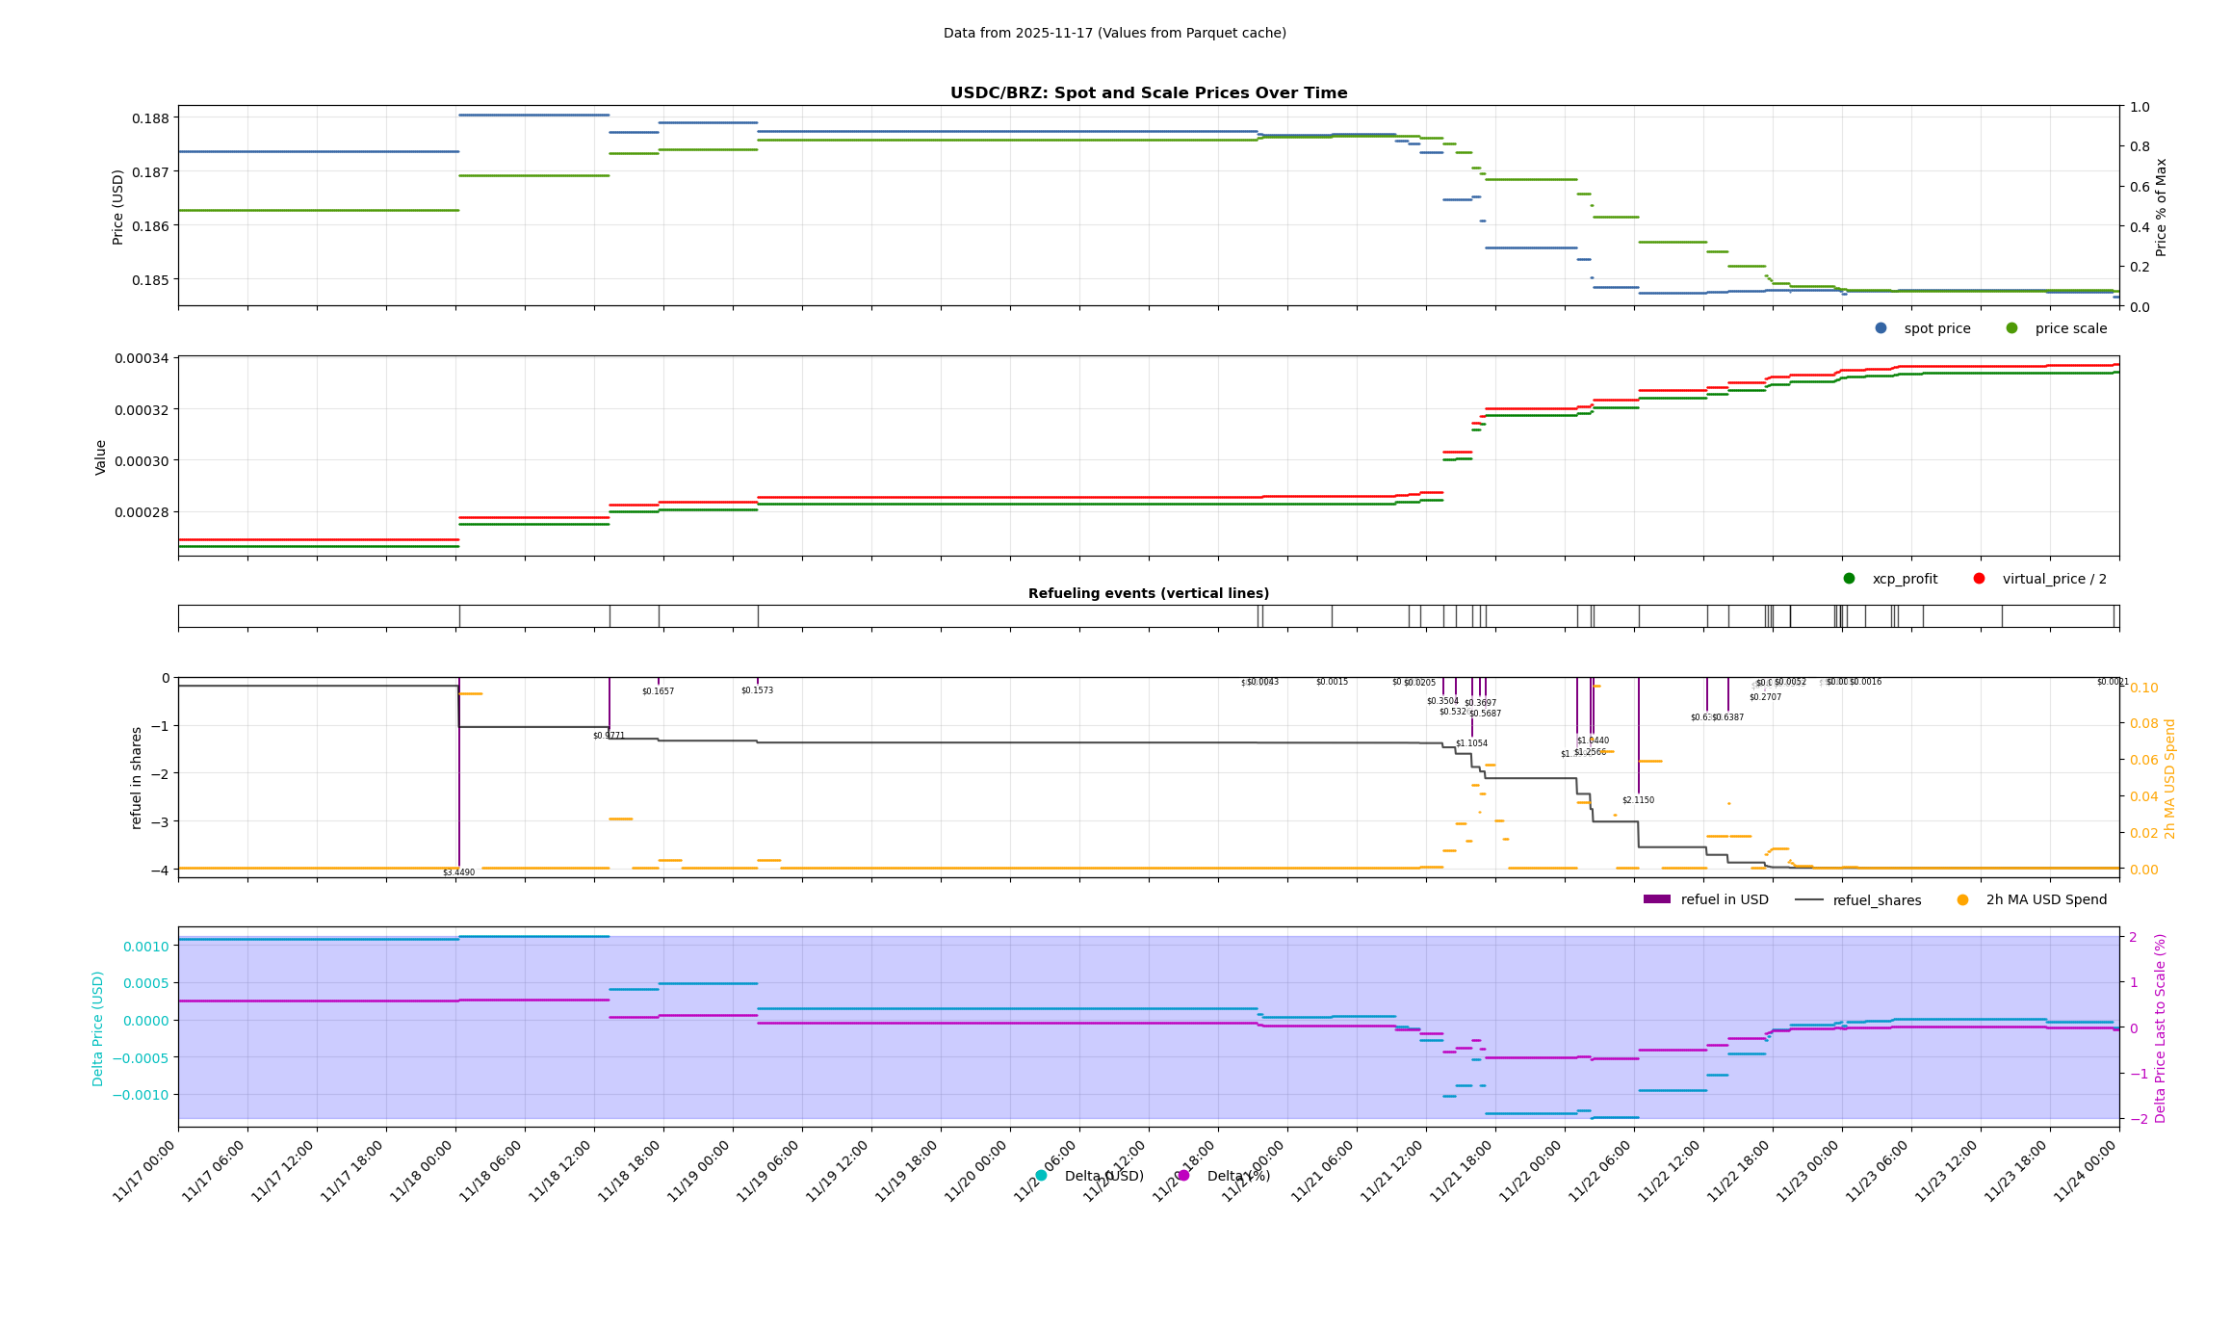This screenshot has width=2231, height=1326.
Task: Click the Data from 2025-11-17 header text
Action: point(1114,33)
